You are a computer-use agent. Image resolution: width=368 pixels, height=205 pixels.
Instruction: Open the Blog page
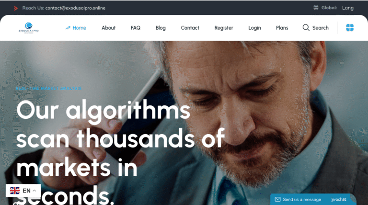point(161,28)
